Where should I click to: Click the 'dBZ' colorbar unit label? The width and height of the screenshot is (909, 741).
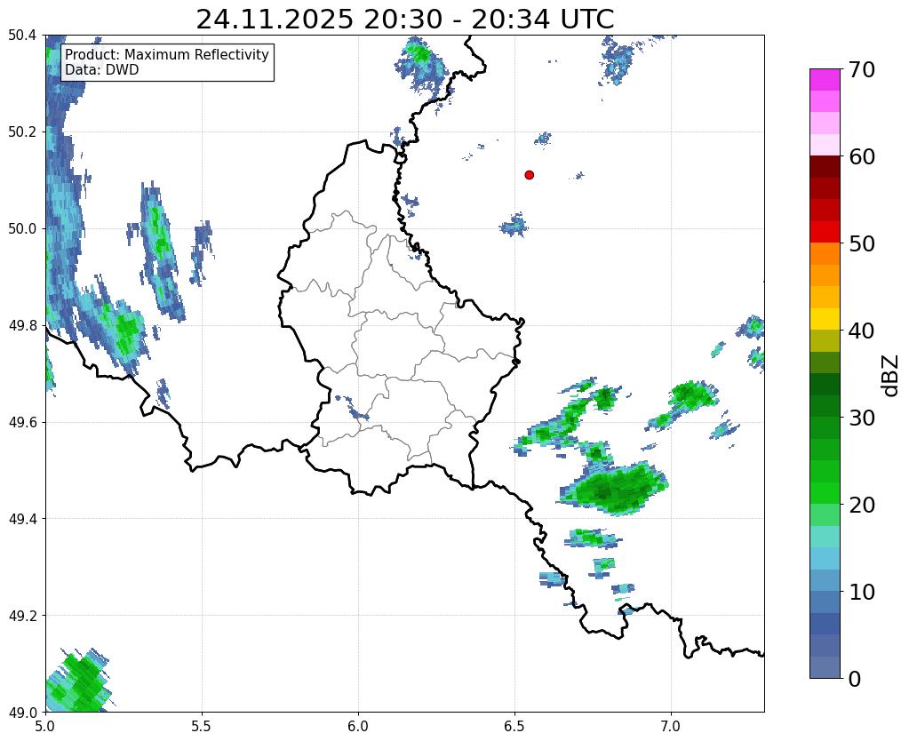(x=891, y=376)
